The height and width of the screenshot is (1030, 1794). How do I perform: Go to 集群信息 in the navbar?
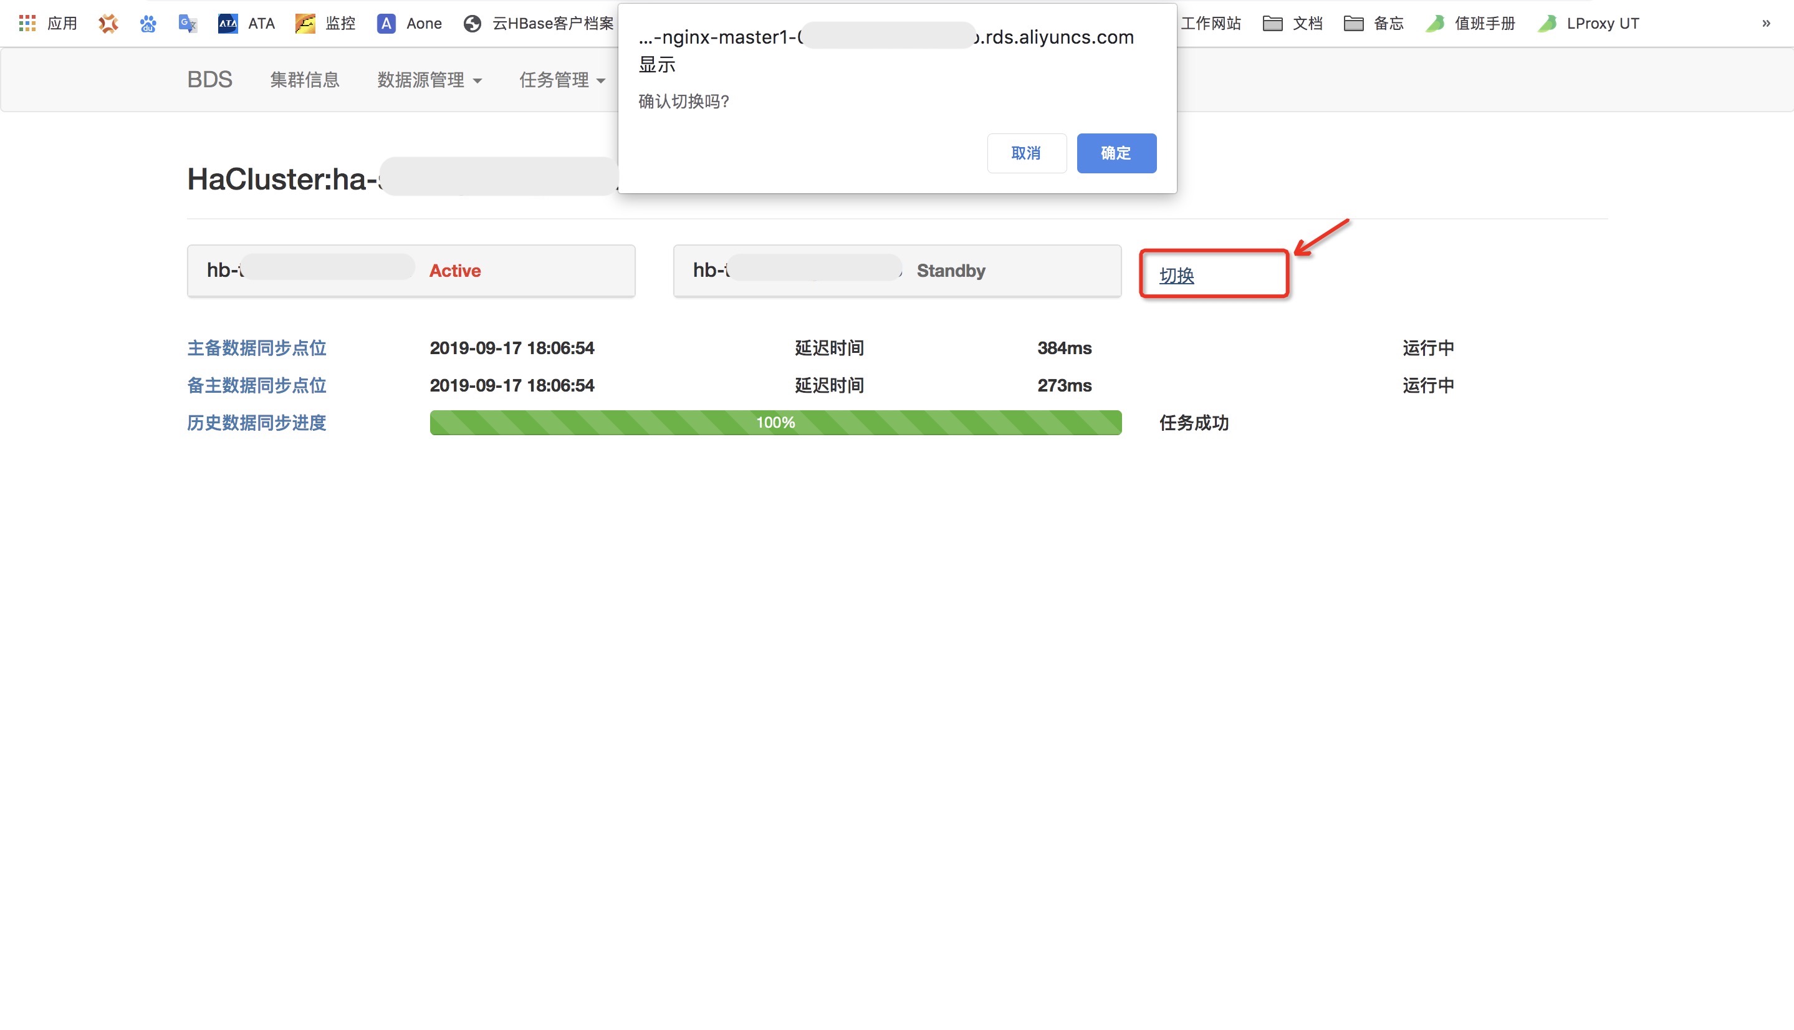click(x=305, y=80)
